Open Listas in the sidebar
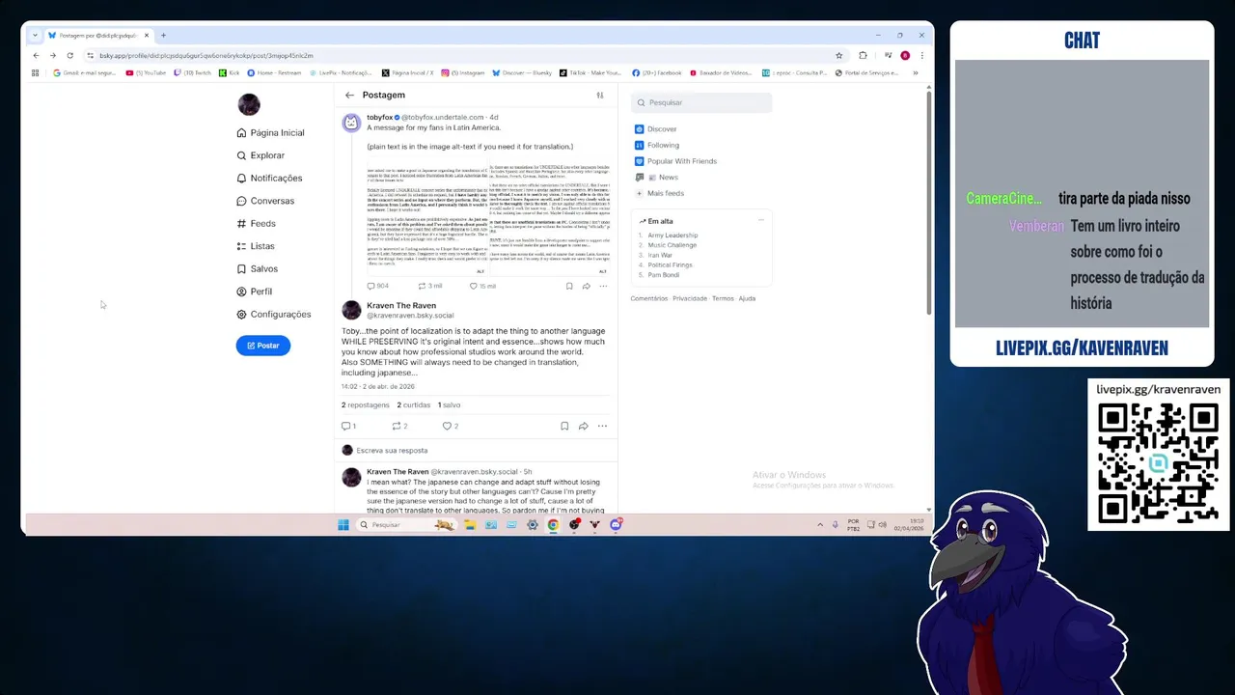 [256, 246]
